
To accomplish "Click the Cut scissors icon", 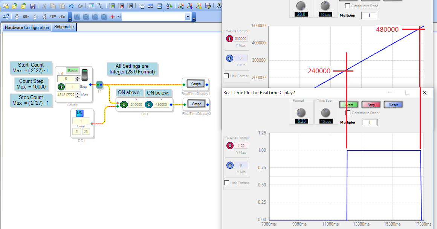I will (x=44, y=6).
